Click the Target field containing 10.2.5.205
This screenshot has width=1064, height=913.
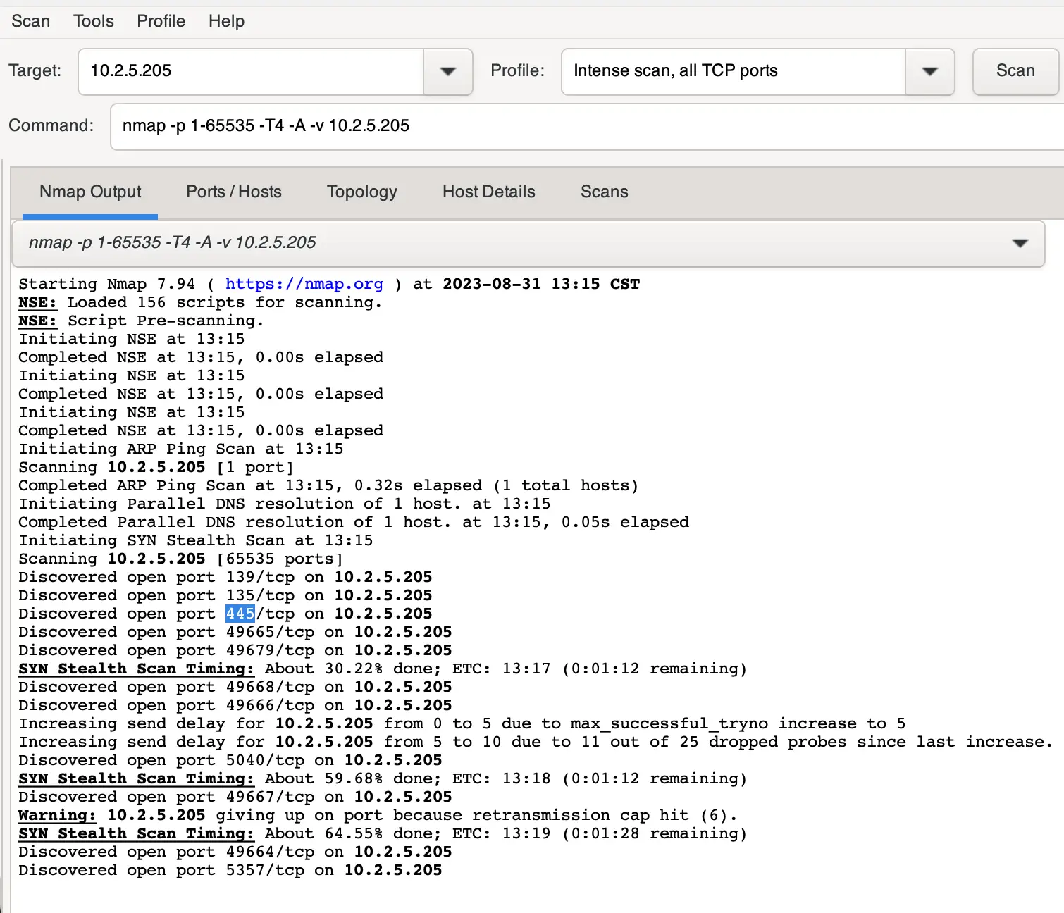(x=250, y=71)
